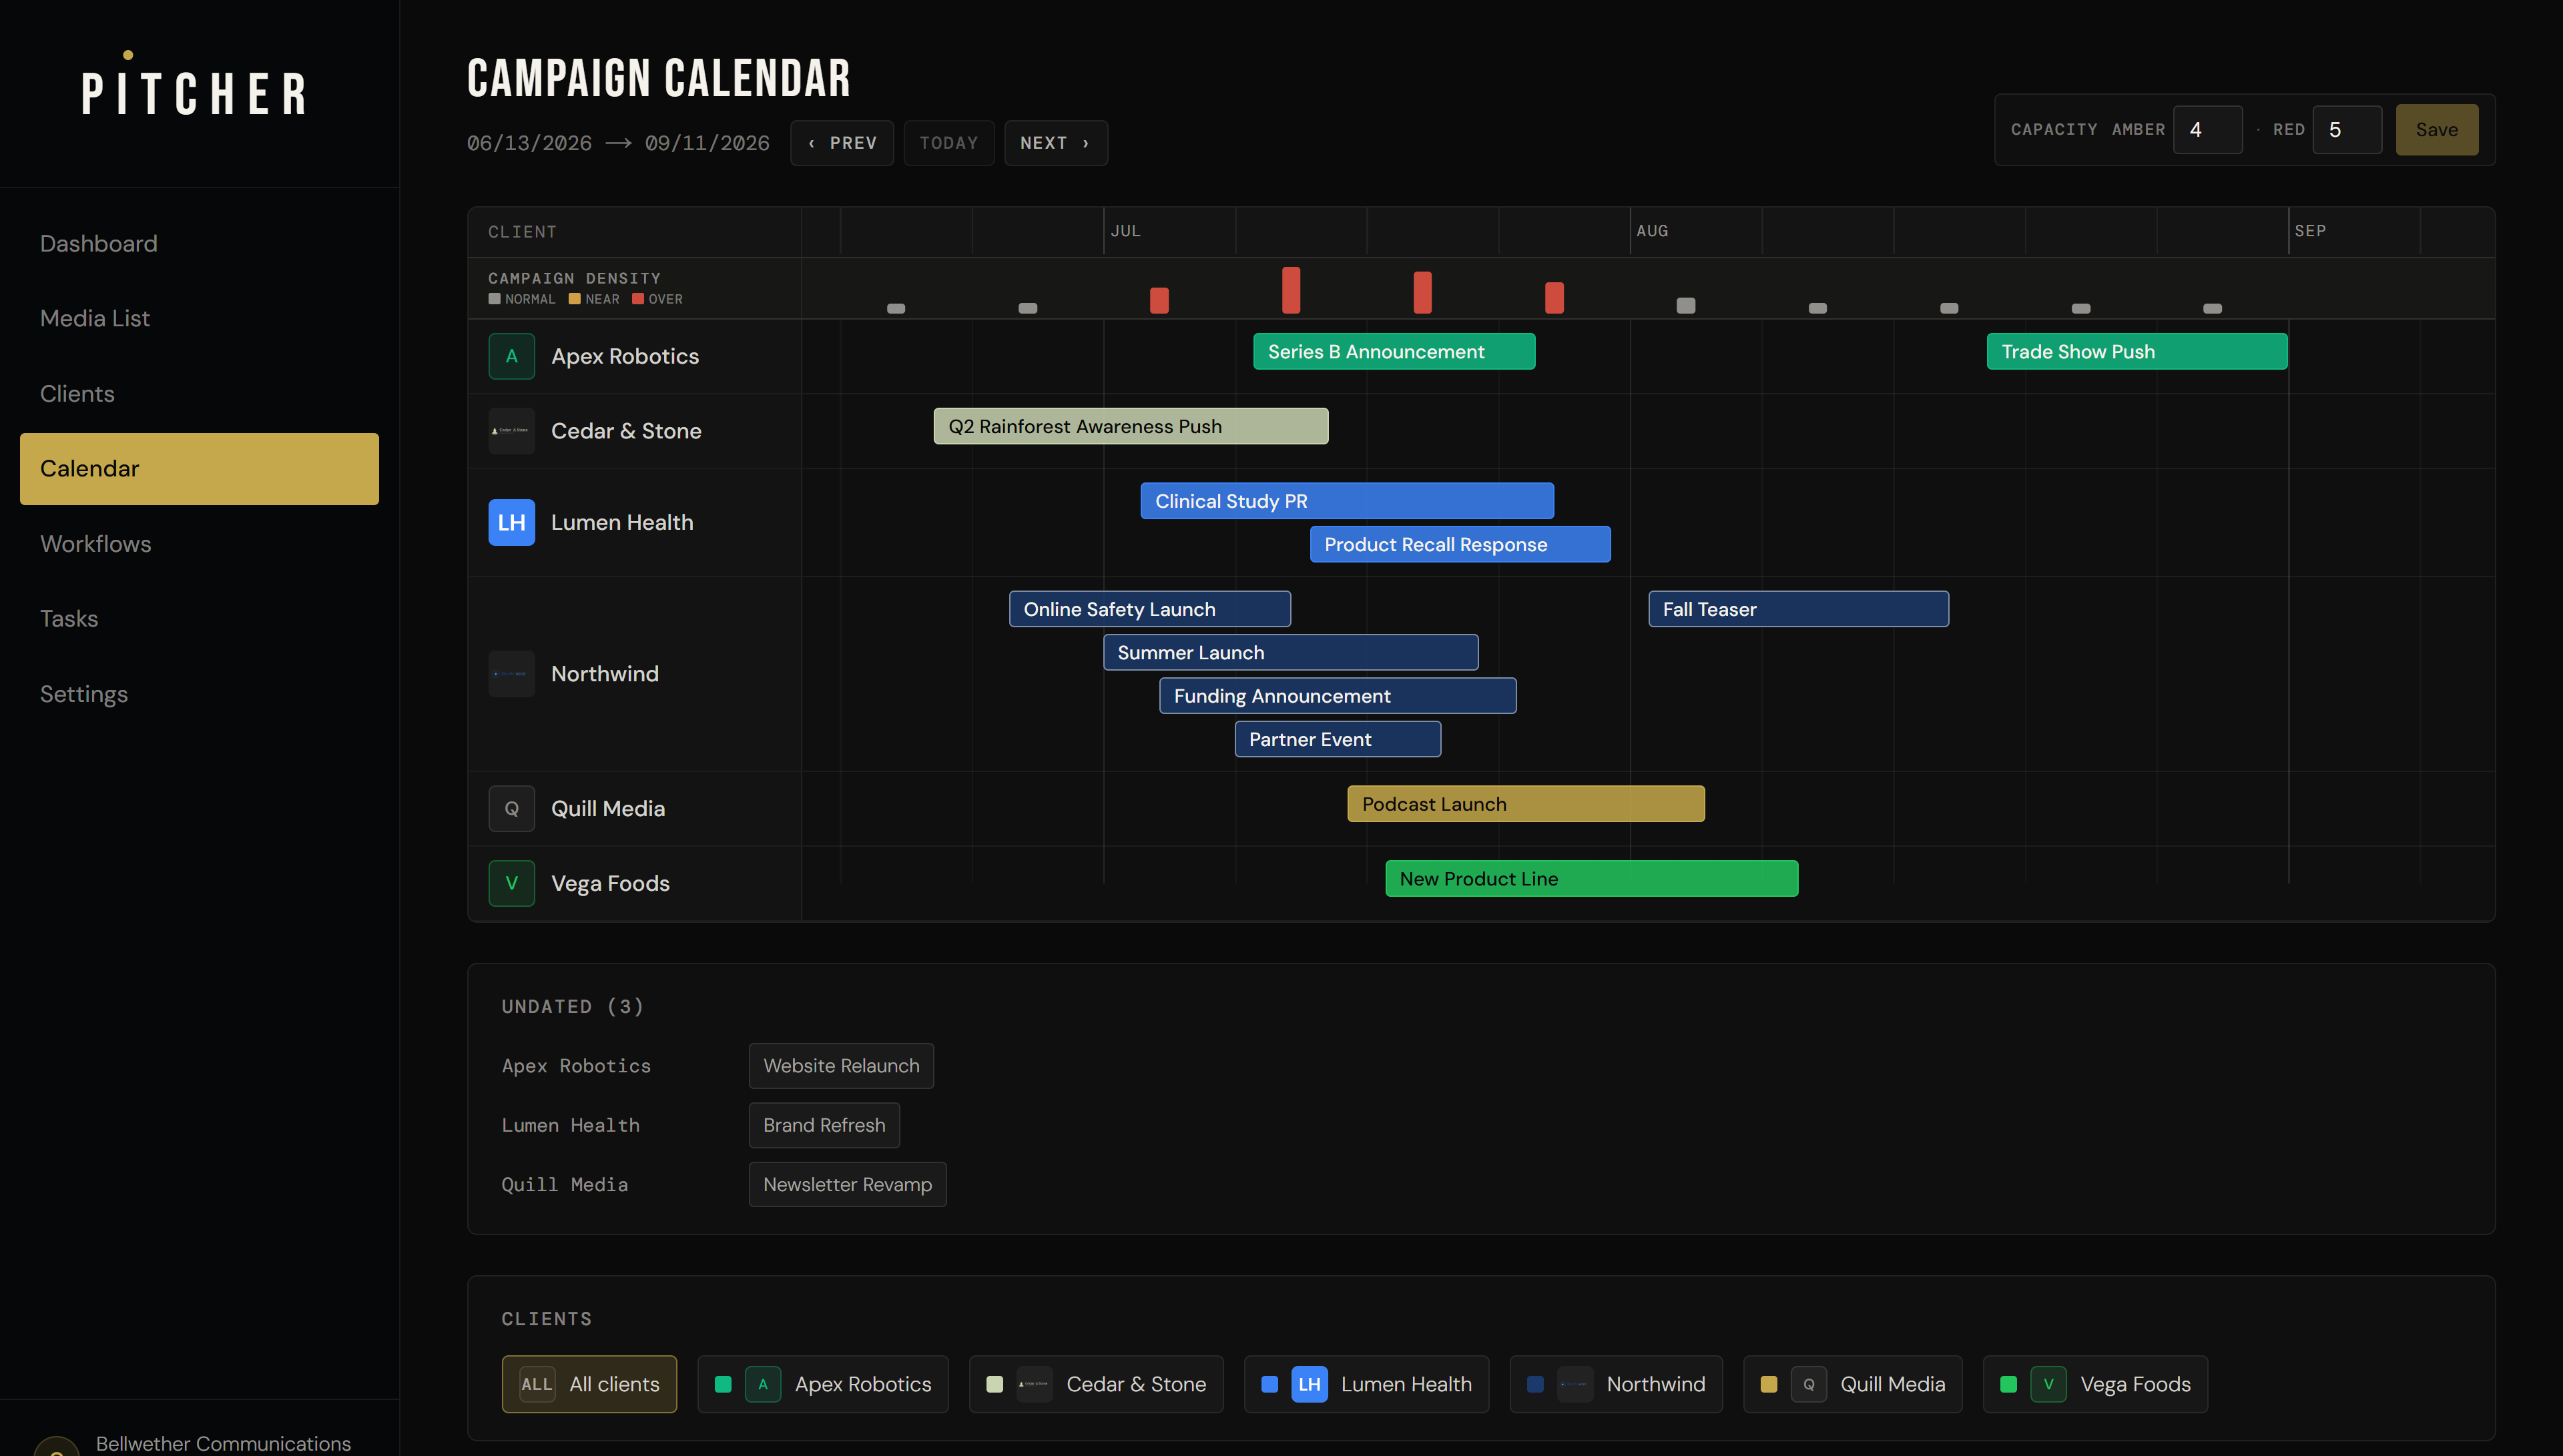This screenshot has width=2563, height=1456.
Task: Open Fall Teaser campaign bar
Action: click(x=1798, y=609)
